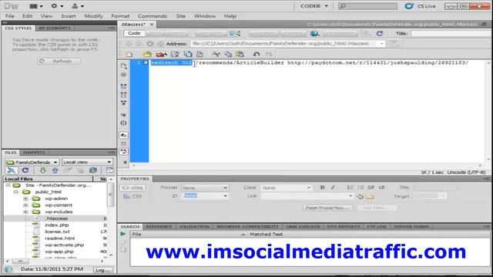Click the Layout icon in application bar

(36, 6)
